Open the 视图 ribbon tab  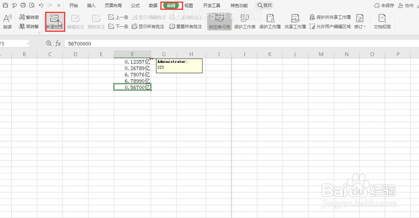pyautogui.click(x=189, y=5)
